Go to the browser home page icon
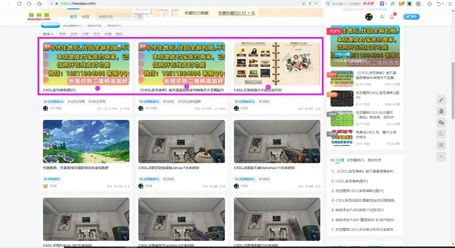 (x=29, y=4)
